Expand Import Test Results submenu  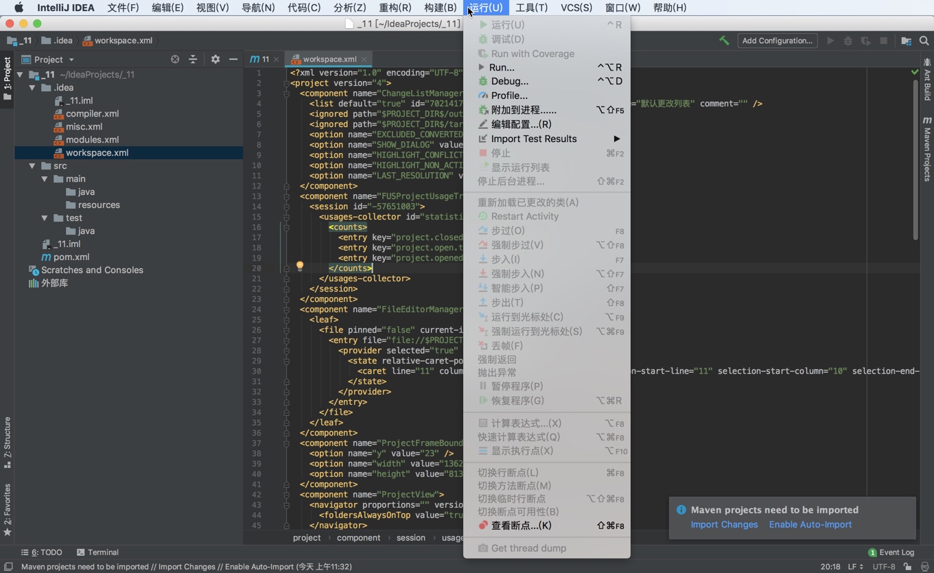coord(547,139)
